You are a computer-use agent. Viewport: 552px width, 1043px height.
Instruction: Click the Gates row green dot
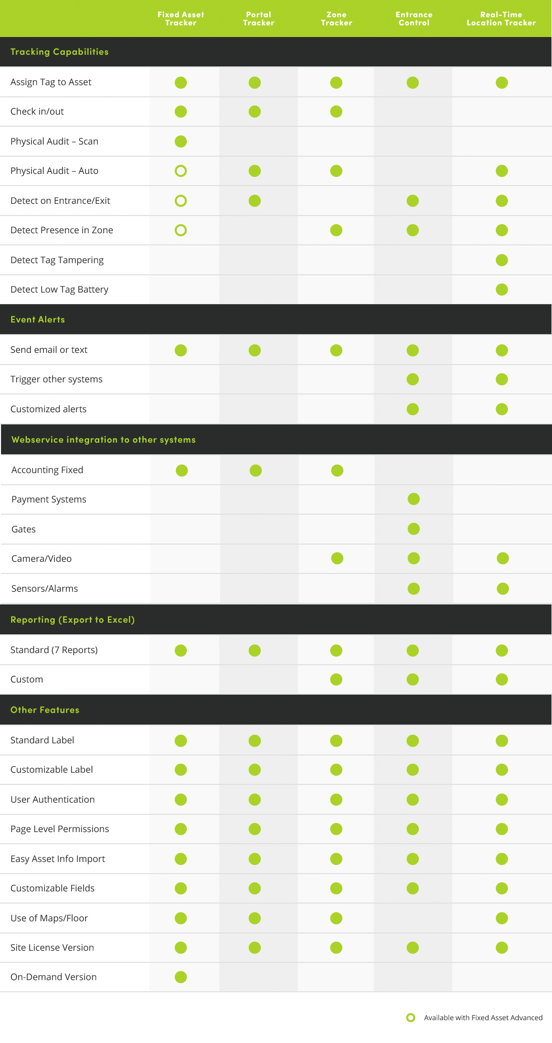414,529
